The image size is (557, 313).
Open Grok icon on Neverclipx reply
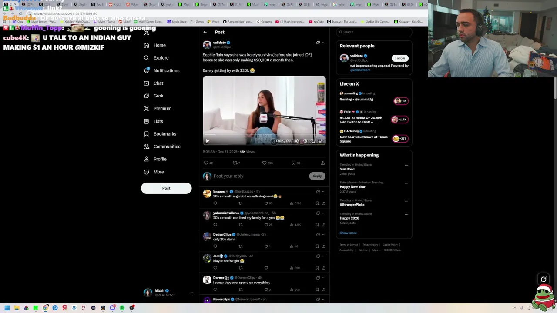click(318, 299)
